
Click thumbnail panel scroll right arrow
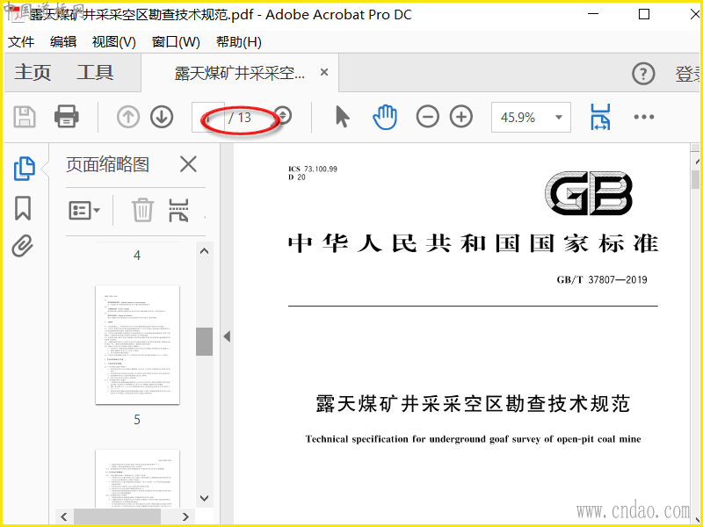185,516
